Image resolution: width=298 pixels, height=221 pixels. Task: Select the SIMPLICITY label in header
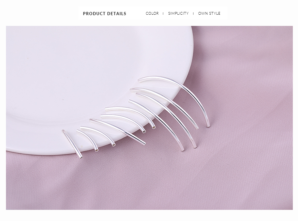(x=178, y=13)
